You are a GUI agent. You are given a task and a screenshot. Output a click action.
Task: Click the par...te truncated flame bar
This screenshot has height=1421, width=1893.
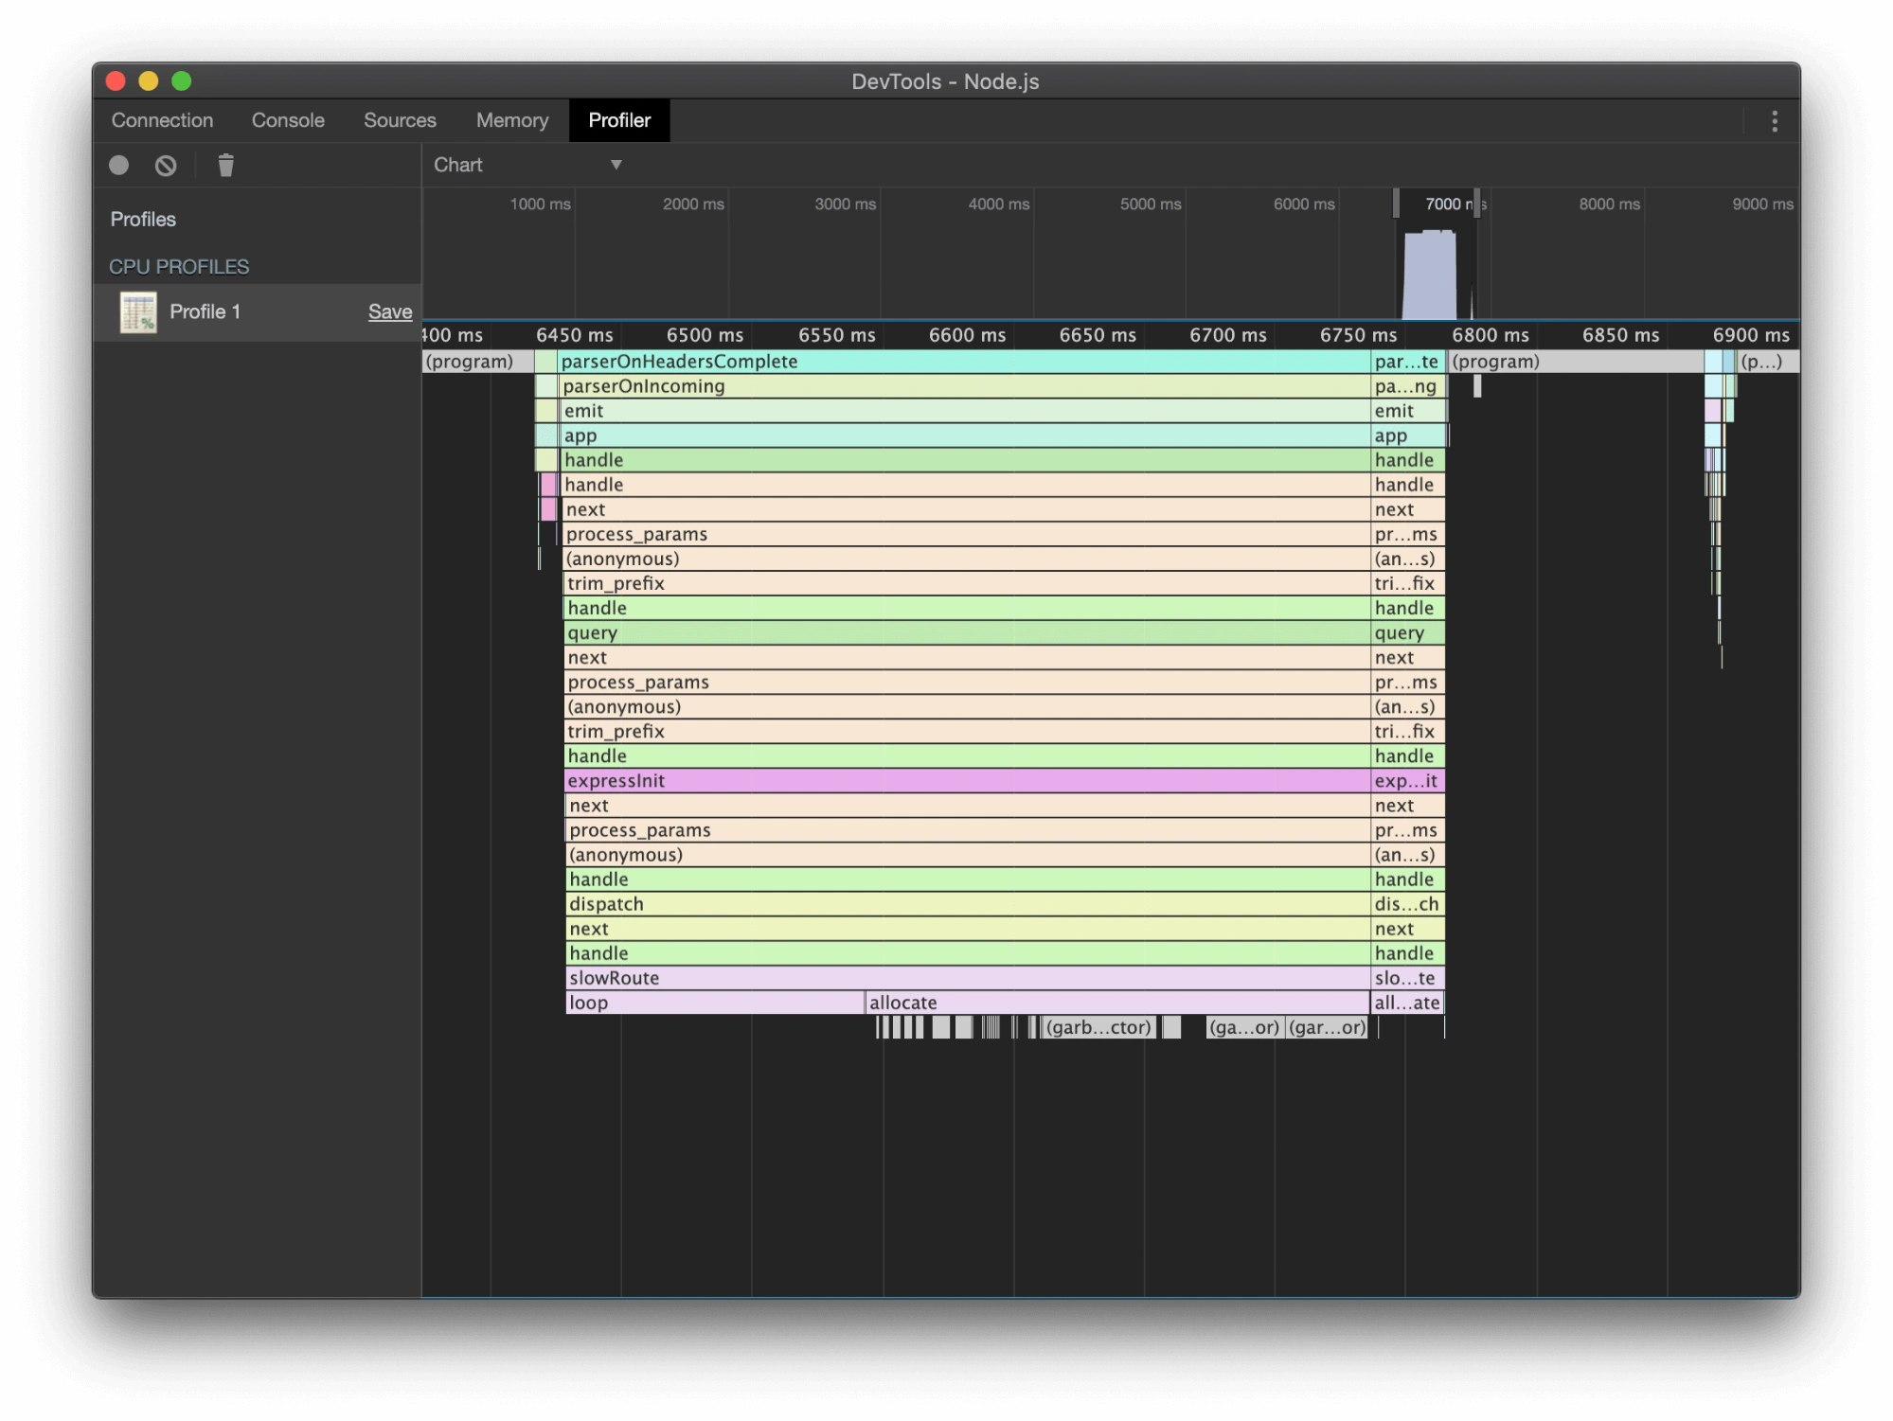[1408, 362]
